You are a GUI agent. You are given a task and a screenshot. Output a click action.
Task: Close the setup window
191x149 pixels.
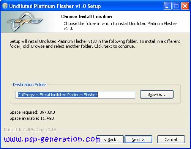pyautogui.click(x=185, y=6)
